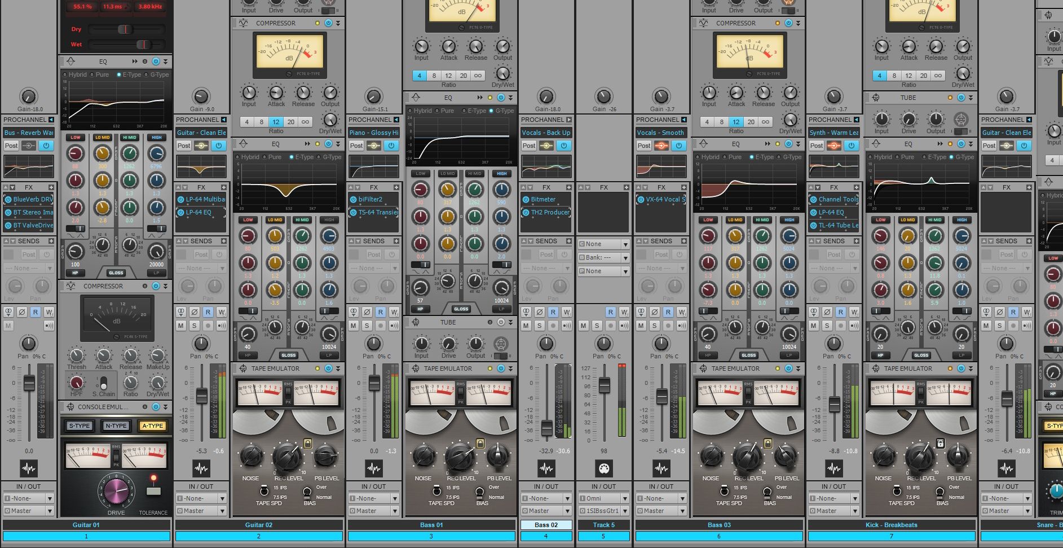Select S-TYPE console emulation on Guitar 01
The width and height of the screenshot is (1063, 548).
coord(80,426)
